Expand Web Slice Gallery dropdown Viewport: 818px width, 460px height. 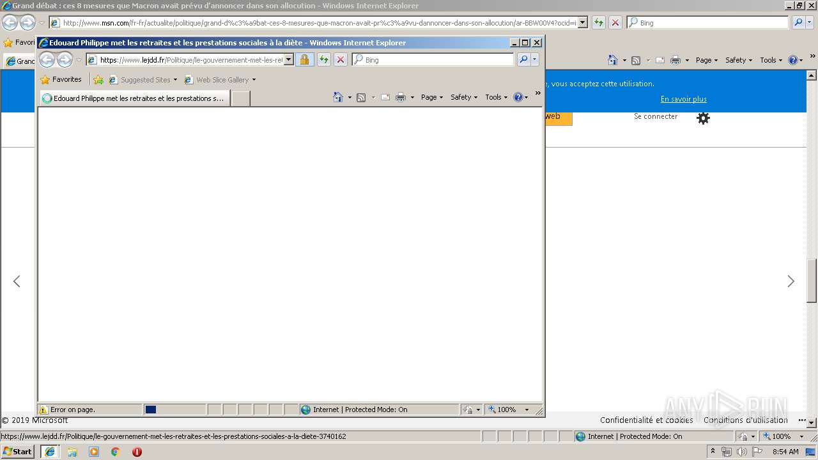[254, 80]
